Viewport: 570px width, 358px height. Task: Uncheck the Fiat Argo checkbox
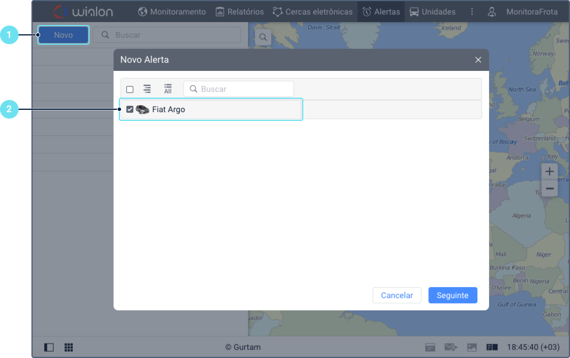pyautogui.click(x=130, y=109)
